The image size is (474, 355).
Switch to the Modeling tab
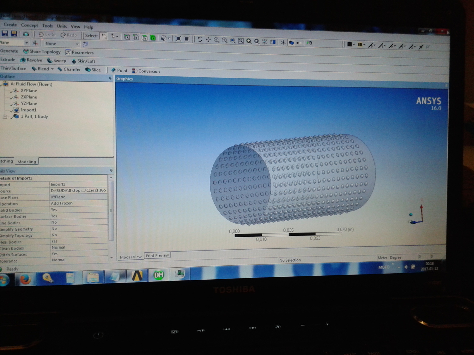click(27, 162)
